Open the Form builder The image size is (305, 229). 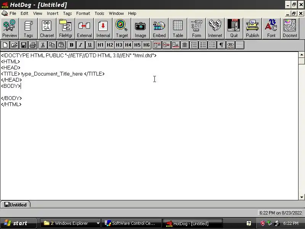point(196,29)
